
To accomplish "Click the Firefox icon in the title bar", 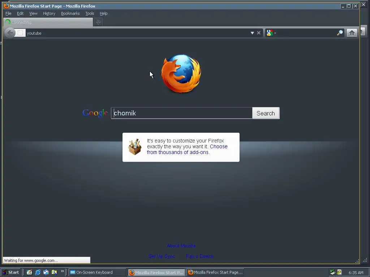I will click(7, 6).
